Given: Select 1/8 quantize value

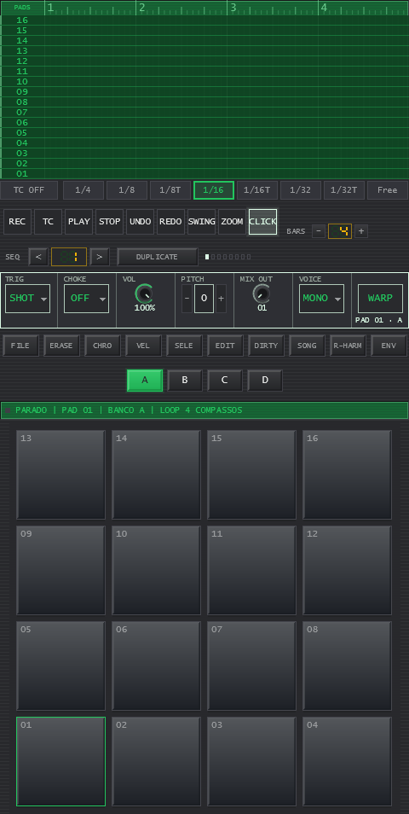Looking at the screenshot, I should click(x=126, y=190).
